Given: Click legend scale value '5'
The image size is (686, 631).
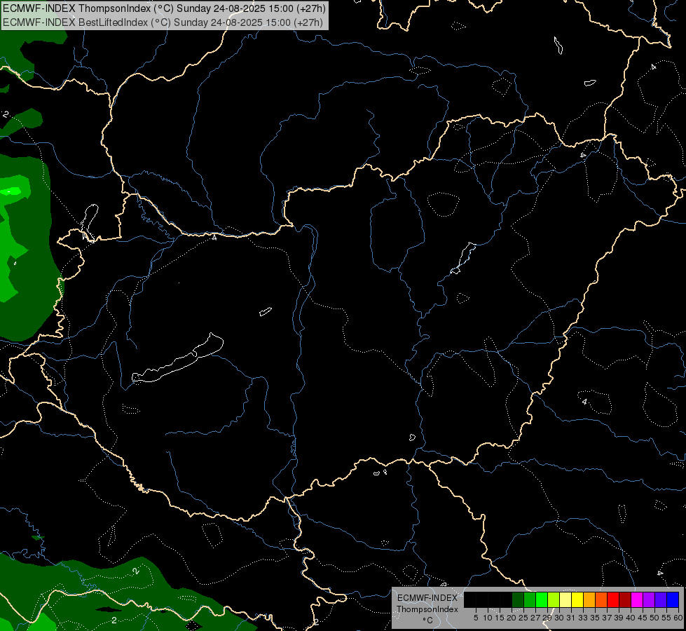Looking at the screenshot, I should pos(476,618).
